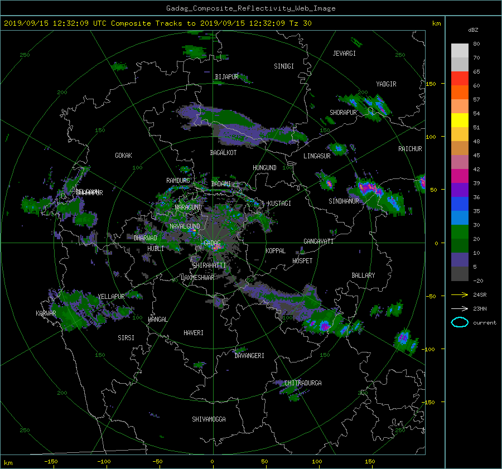Pick the blue 36 dBZ color swatch
Screen dimensions: 502x469
(460, 204)
